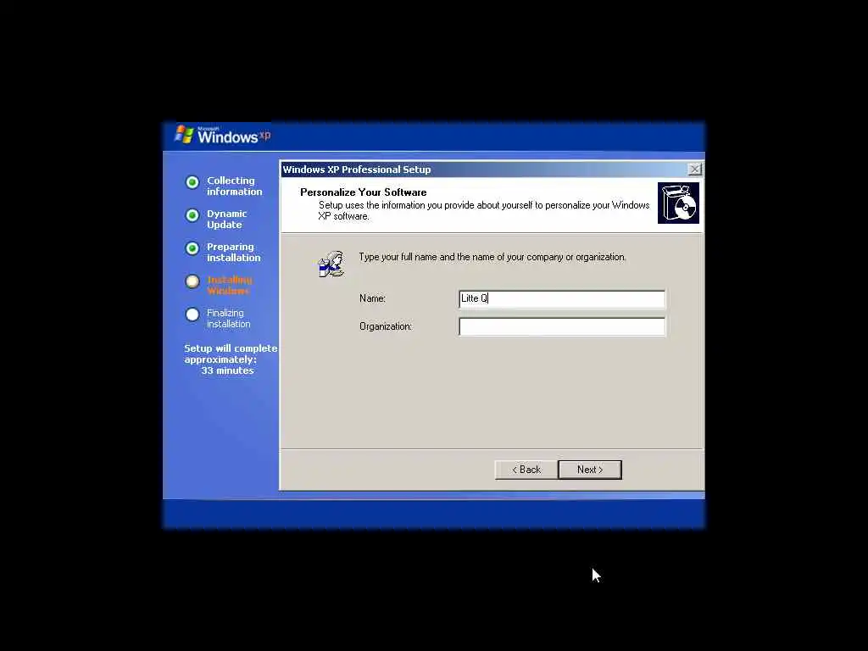Click the Windows XP logo flag
Viewport: 868px width, 651px height.
pyautogui.click(x=184, y=135)
